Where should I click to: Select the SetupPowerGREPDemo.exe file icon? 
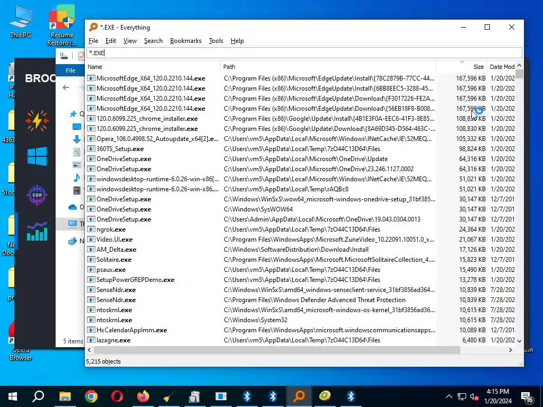[x=91, y=279]
